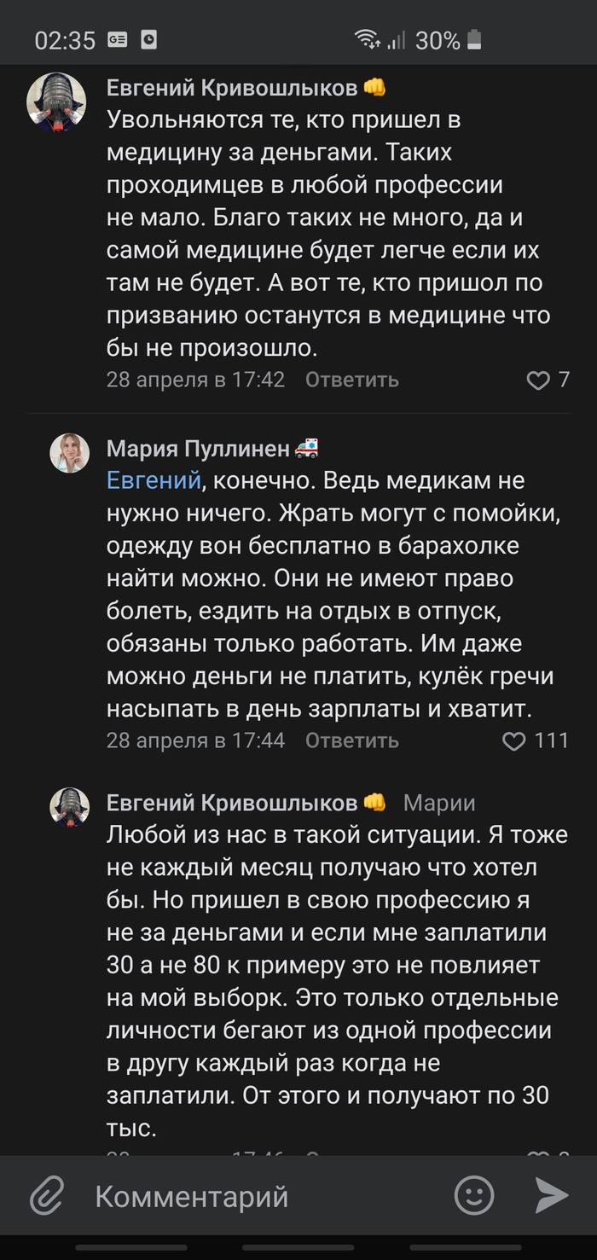Viewport: 597px width, 1260px height.
Task: Tap Евгений's name on the third comment
Action: (232, 803)
